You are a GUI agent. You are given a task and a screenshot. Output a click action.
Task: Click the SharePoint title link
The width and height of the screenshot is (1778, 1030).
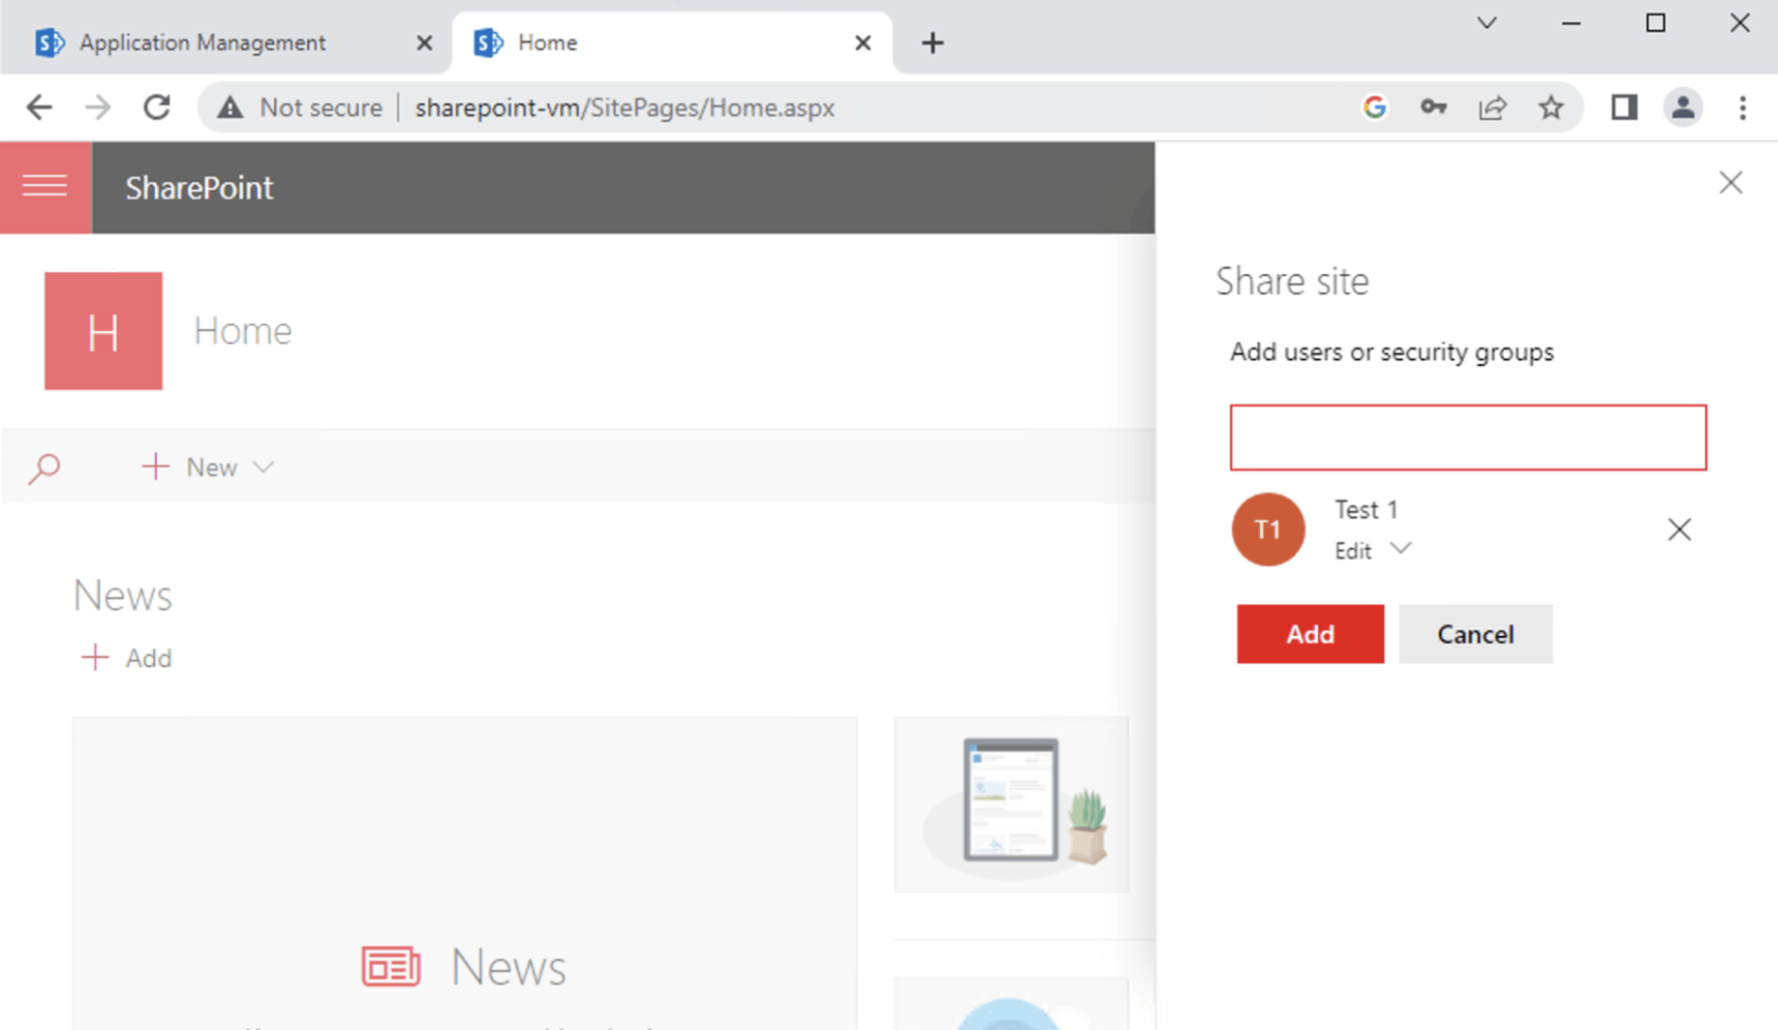coord(199,188)
